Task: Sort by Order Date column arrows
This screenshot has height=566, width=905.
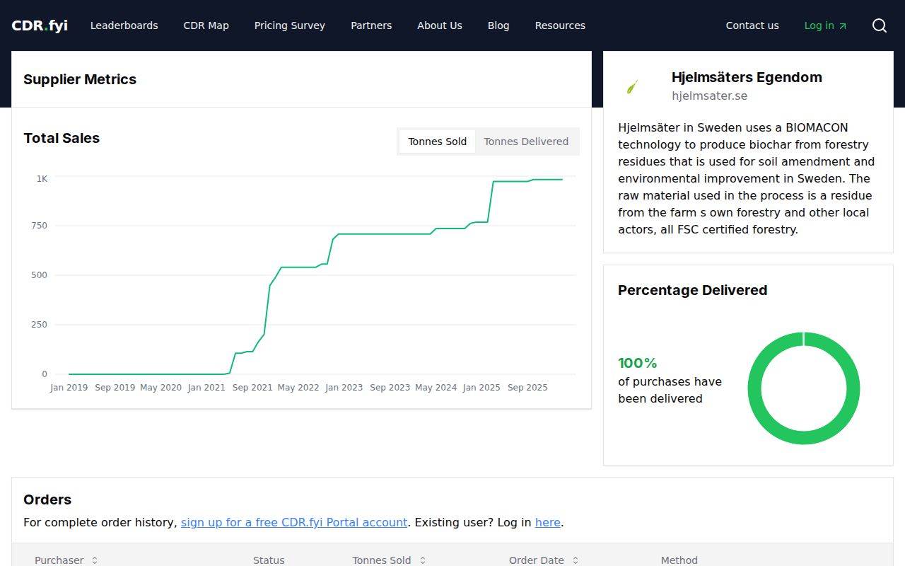Action: coord(576,560)
